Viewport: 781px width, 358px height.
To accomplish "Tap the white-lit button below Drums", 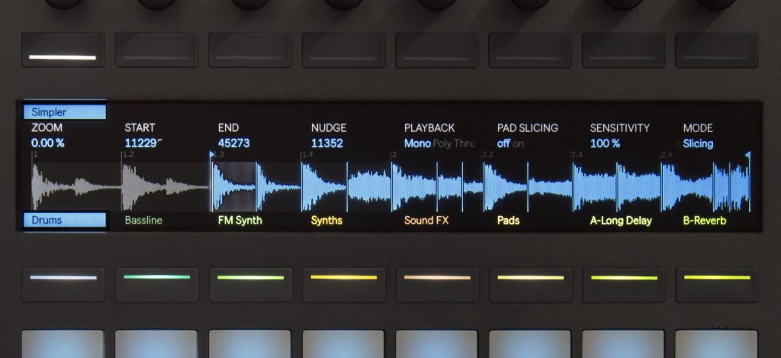I will tap(63, 285).
